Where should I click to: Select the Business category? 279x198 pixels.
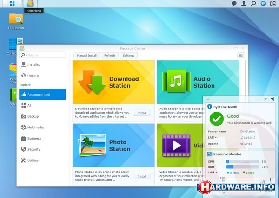[42, 138]
